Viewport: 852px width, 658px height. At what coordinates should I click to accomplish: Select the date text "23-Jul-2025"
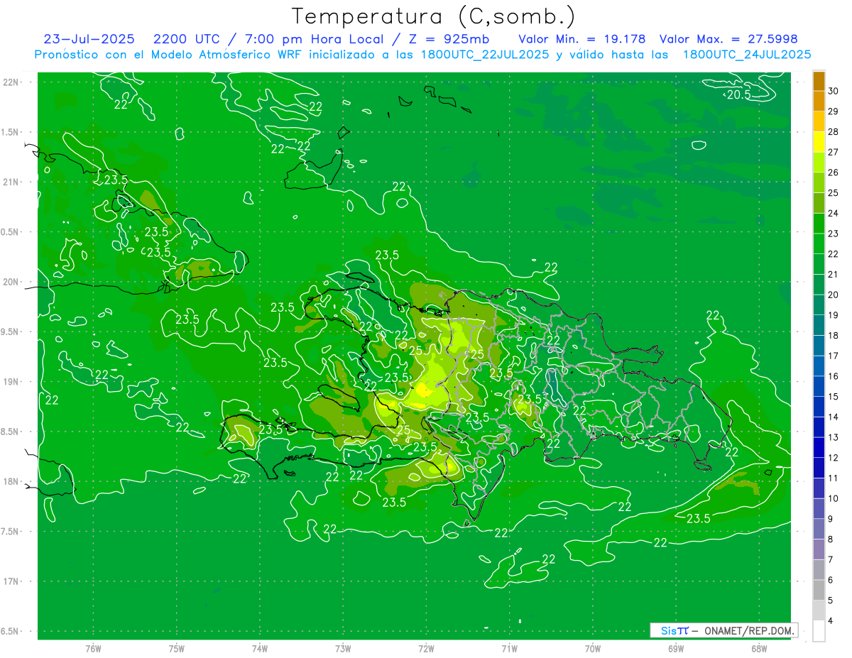89,39
